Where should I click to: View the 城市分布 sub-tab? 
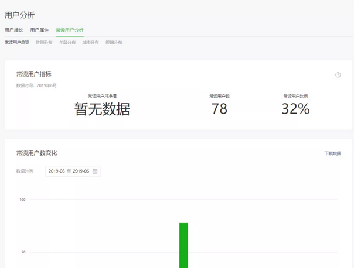tap(90, 42)
